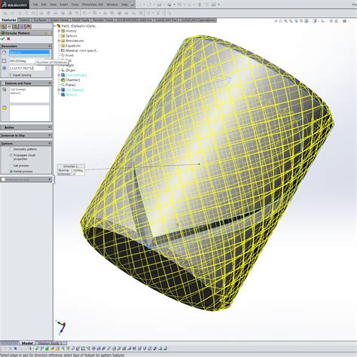Click the Chamfer1 feature icon in tree
Screen dimensions: 357x357
pyautogui.click(x=63, y=80)
